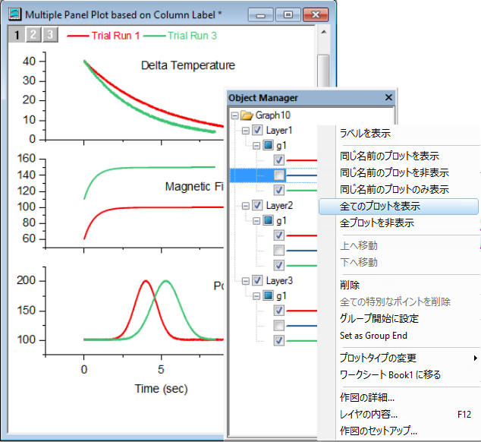Viewport: 481px width, 442px height.
Task: Collapse the Graph10 tree node
Action: point(235,115)
